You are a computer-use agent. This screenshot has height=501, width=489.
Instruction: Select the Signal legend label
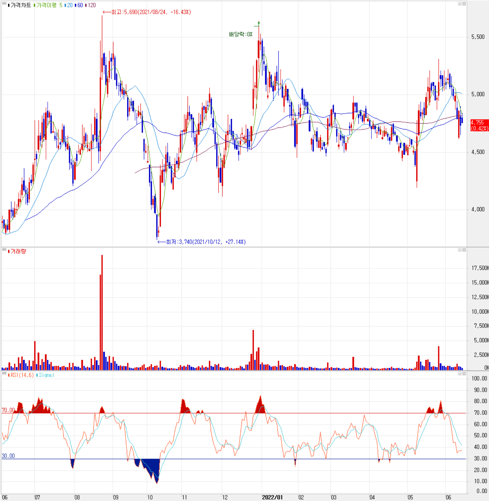(46, 375)
